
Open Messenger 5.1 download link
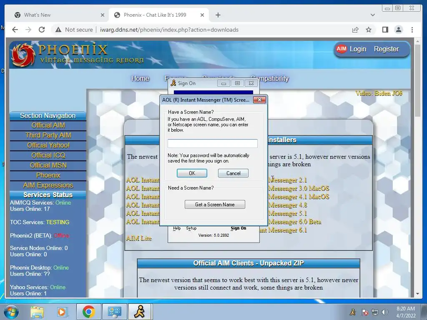(x=288, y=214)
